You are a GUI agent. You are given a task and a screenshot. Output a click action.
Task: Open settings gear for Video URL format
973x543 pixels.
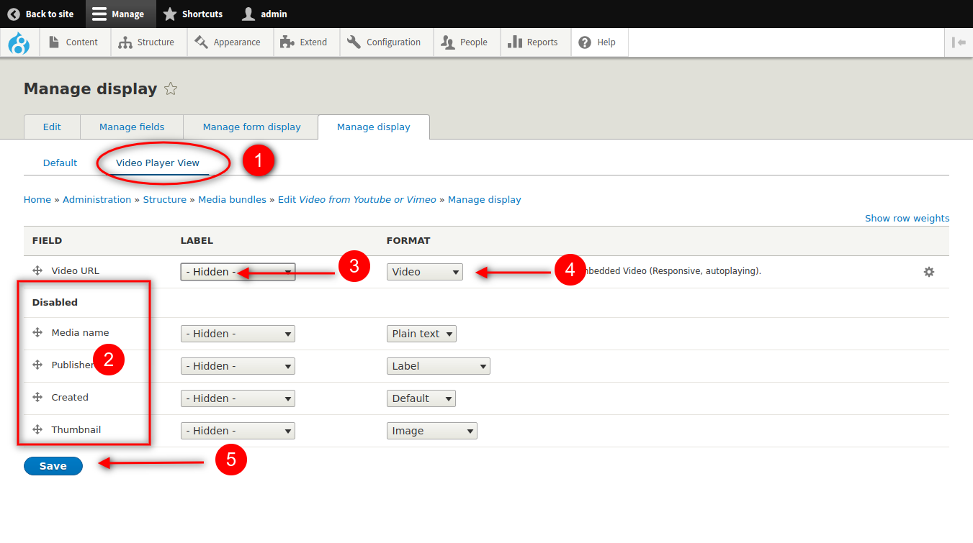point(929,272)
